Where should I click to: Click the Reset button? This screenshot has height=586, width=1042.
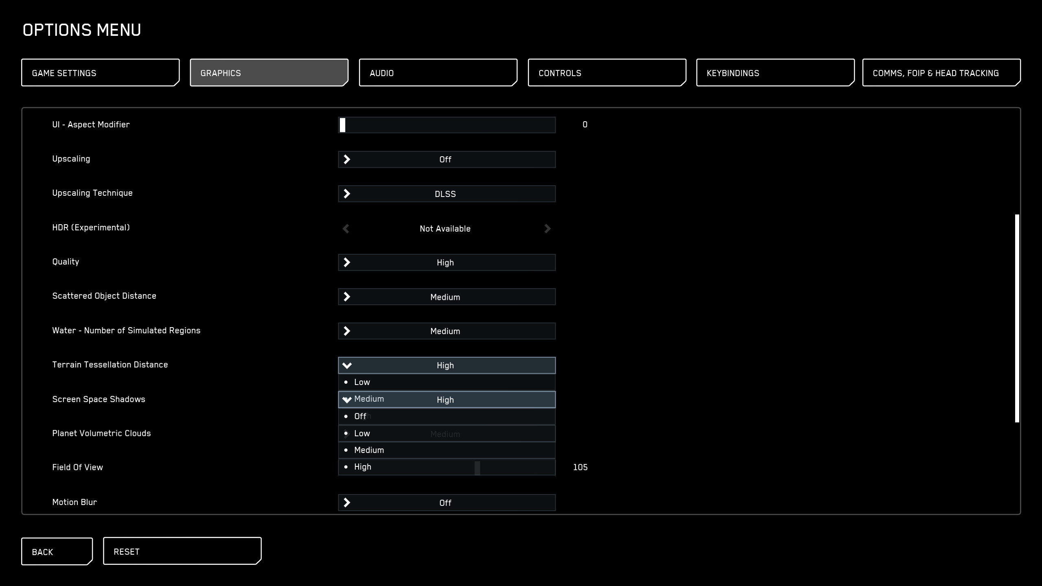click(181, 551)
